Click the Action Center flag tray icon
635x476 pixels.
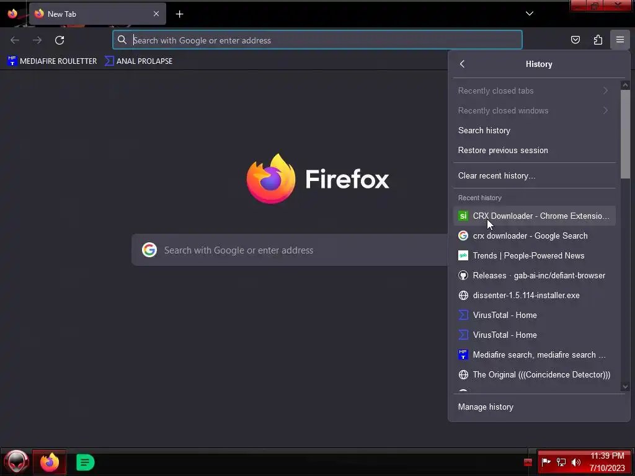pos(546,462)
